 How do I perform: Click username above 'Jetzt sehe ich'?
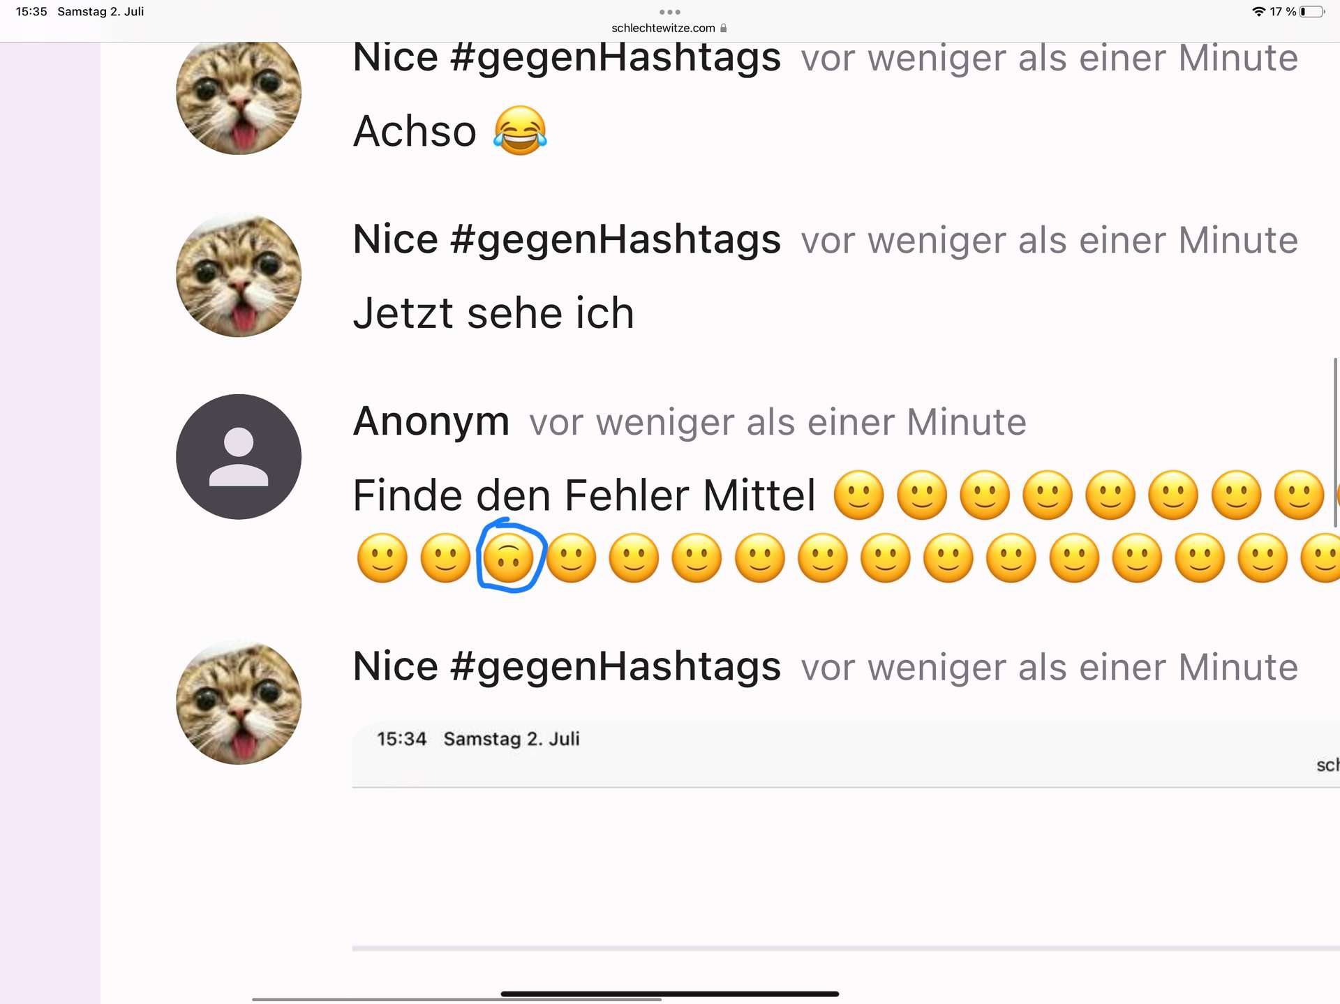[x=567, y=239]
